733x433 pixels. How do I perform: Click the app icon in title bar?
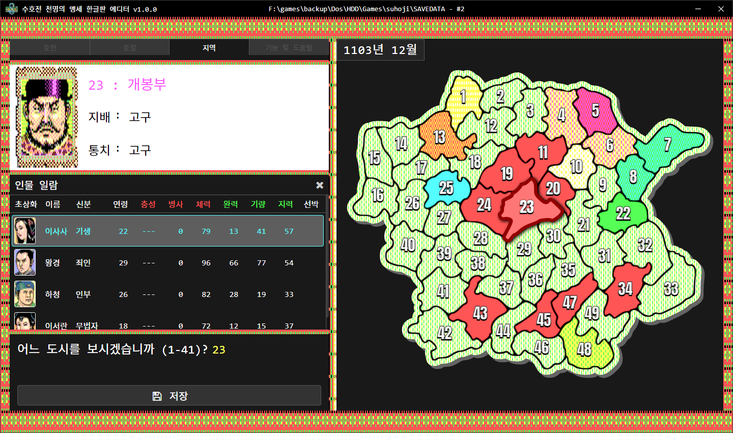11,9
